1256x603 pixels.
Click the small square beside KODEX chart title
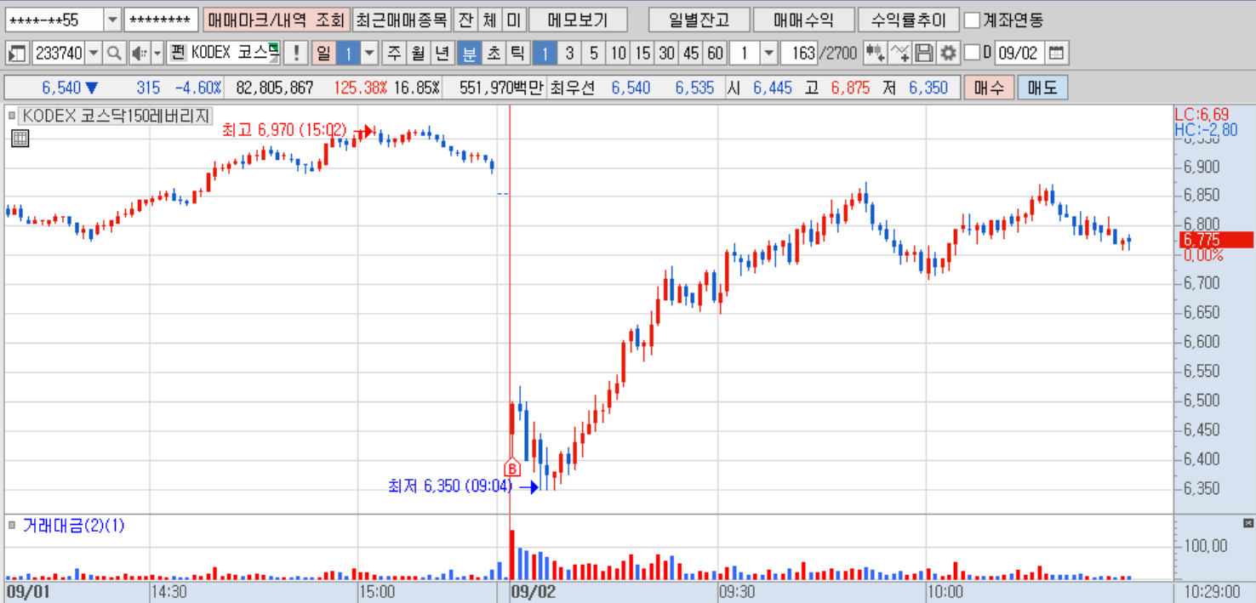tap(11, 116)
